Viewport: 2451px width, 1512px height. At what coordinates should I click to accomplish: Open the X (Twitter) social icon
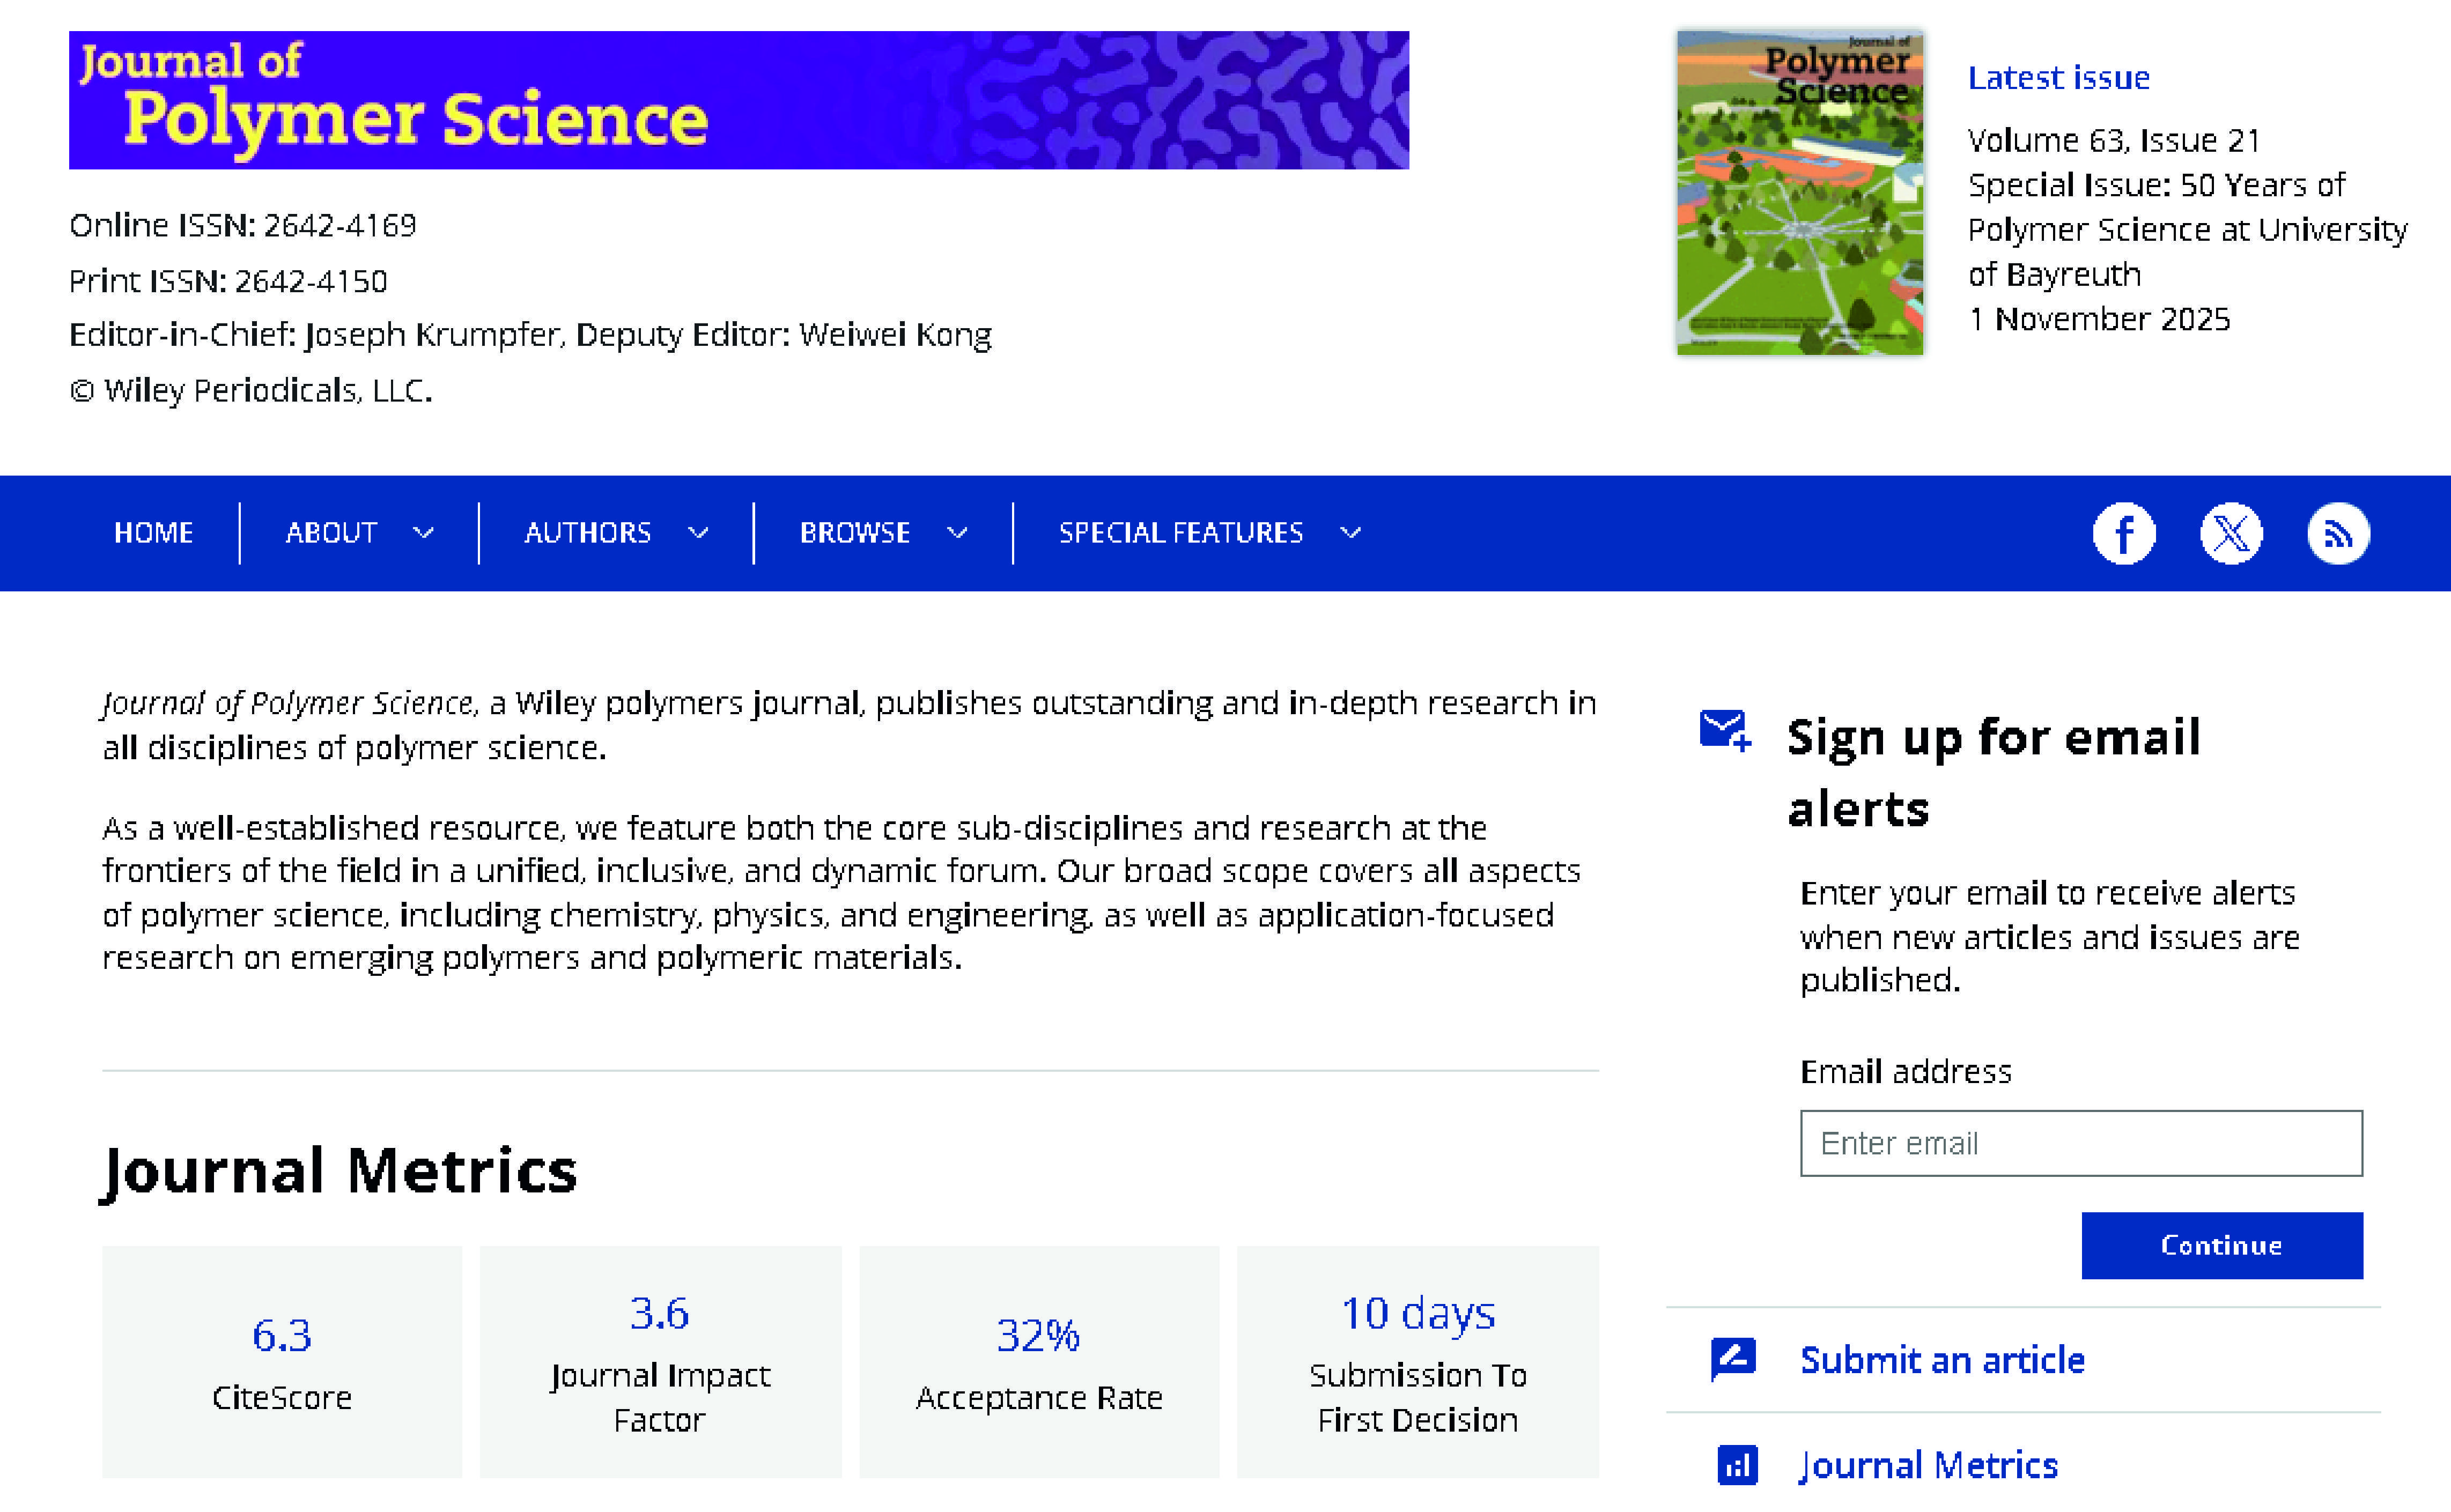point(2230,533)
